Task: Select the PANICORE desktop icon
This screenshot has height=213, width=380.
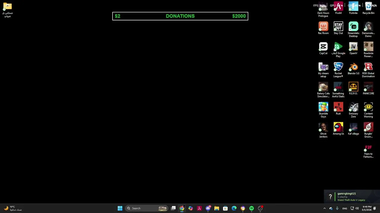Action: 368,88
